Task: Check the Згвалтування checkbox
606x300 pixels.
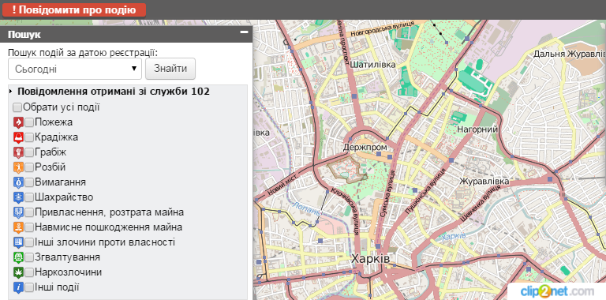Action: pyautogui.click(x=29, y=258)
